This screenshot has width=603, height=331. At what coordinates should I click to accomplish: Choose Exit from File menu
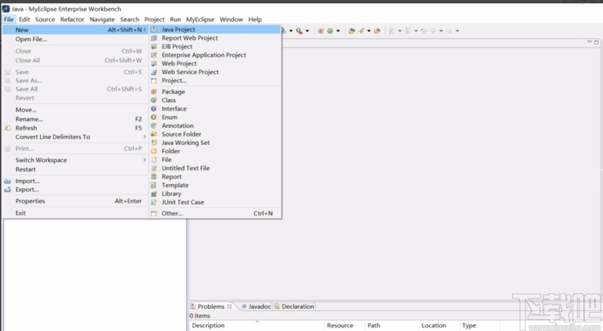pos(75,213)
